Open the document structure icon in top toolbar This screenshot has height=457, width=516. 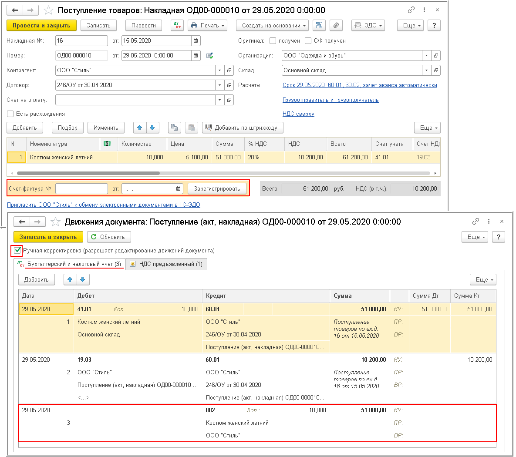tap(319, 26)
